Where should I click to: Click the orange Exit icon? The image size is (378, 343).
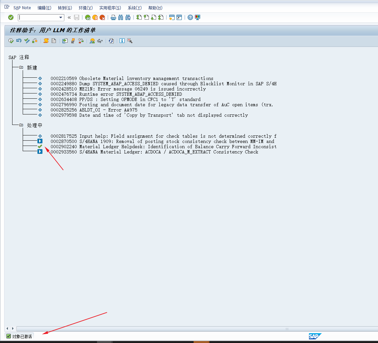[95, 17]
